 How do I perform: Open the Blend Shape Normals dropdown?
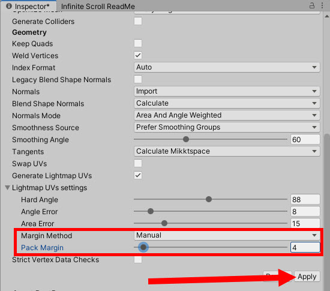click(227, 103)
